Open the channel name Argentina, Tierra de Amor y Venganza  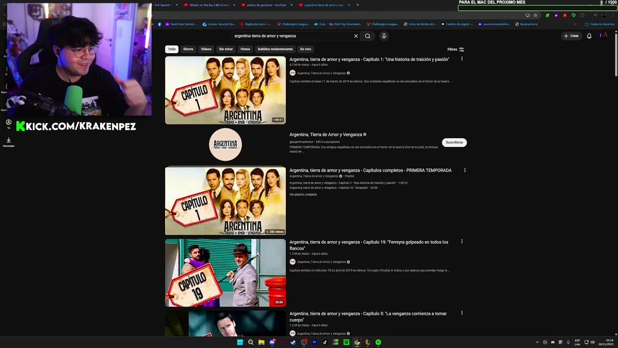click(x=326, y=134)
